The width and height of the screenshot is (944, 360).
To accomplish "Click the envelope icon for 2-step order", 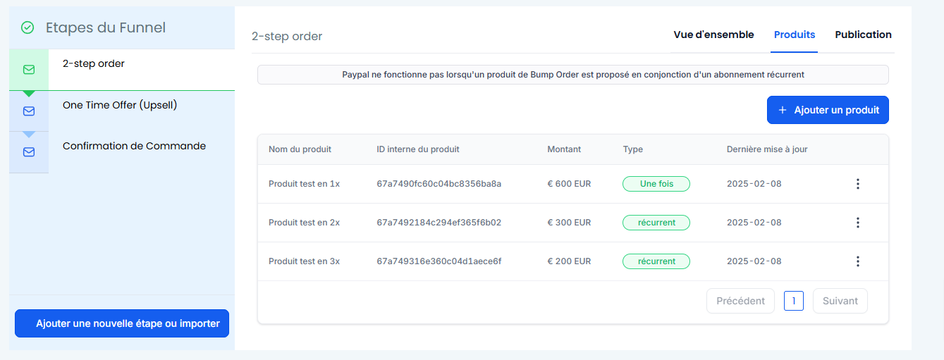I will [29, 70].
